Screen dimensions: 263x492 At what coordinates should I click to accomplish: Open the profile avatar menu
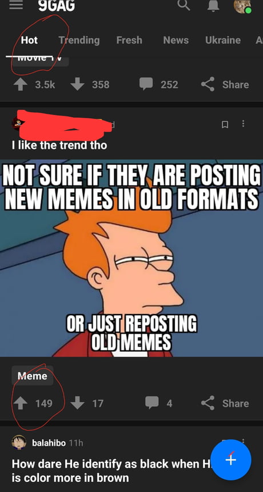pyautogui.click(x=242, y=6)
